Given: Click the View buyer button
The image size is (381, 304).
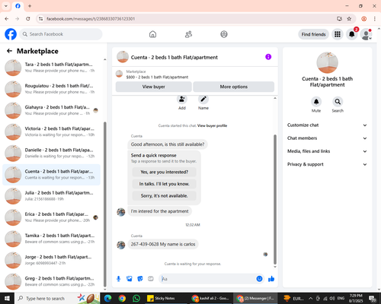Looking at the screenshot, I should (x=154, y=87).
